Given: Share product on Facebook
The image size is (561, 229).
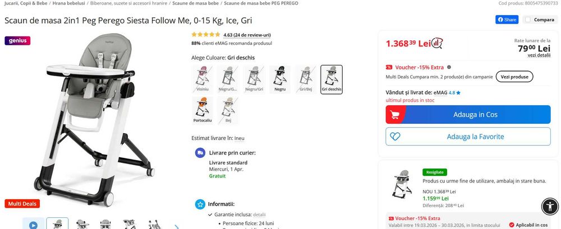Looking at the screenshot, I should tap(507, 20).
